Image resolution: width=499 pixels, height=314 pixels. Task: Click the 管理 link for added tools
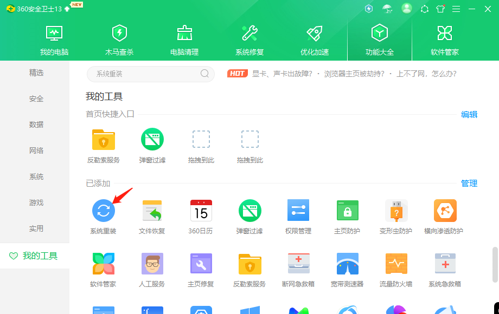[469, 184]
